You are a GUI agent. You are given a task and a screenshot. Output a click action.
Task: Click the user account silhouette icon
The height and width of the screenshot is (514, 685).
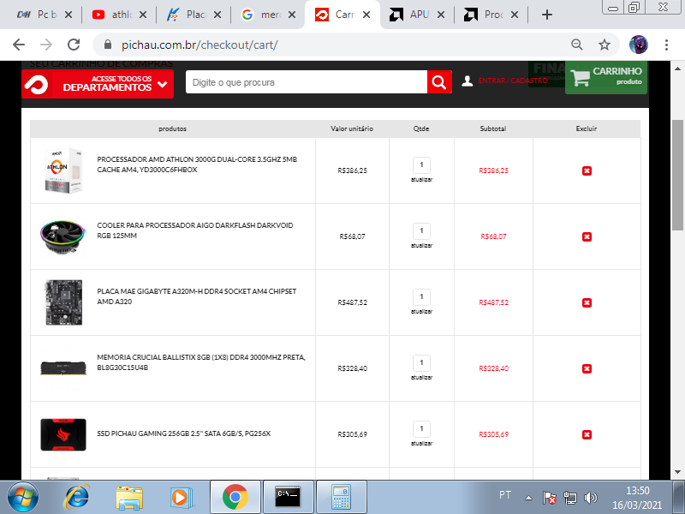[467, 81]
